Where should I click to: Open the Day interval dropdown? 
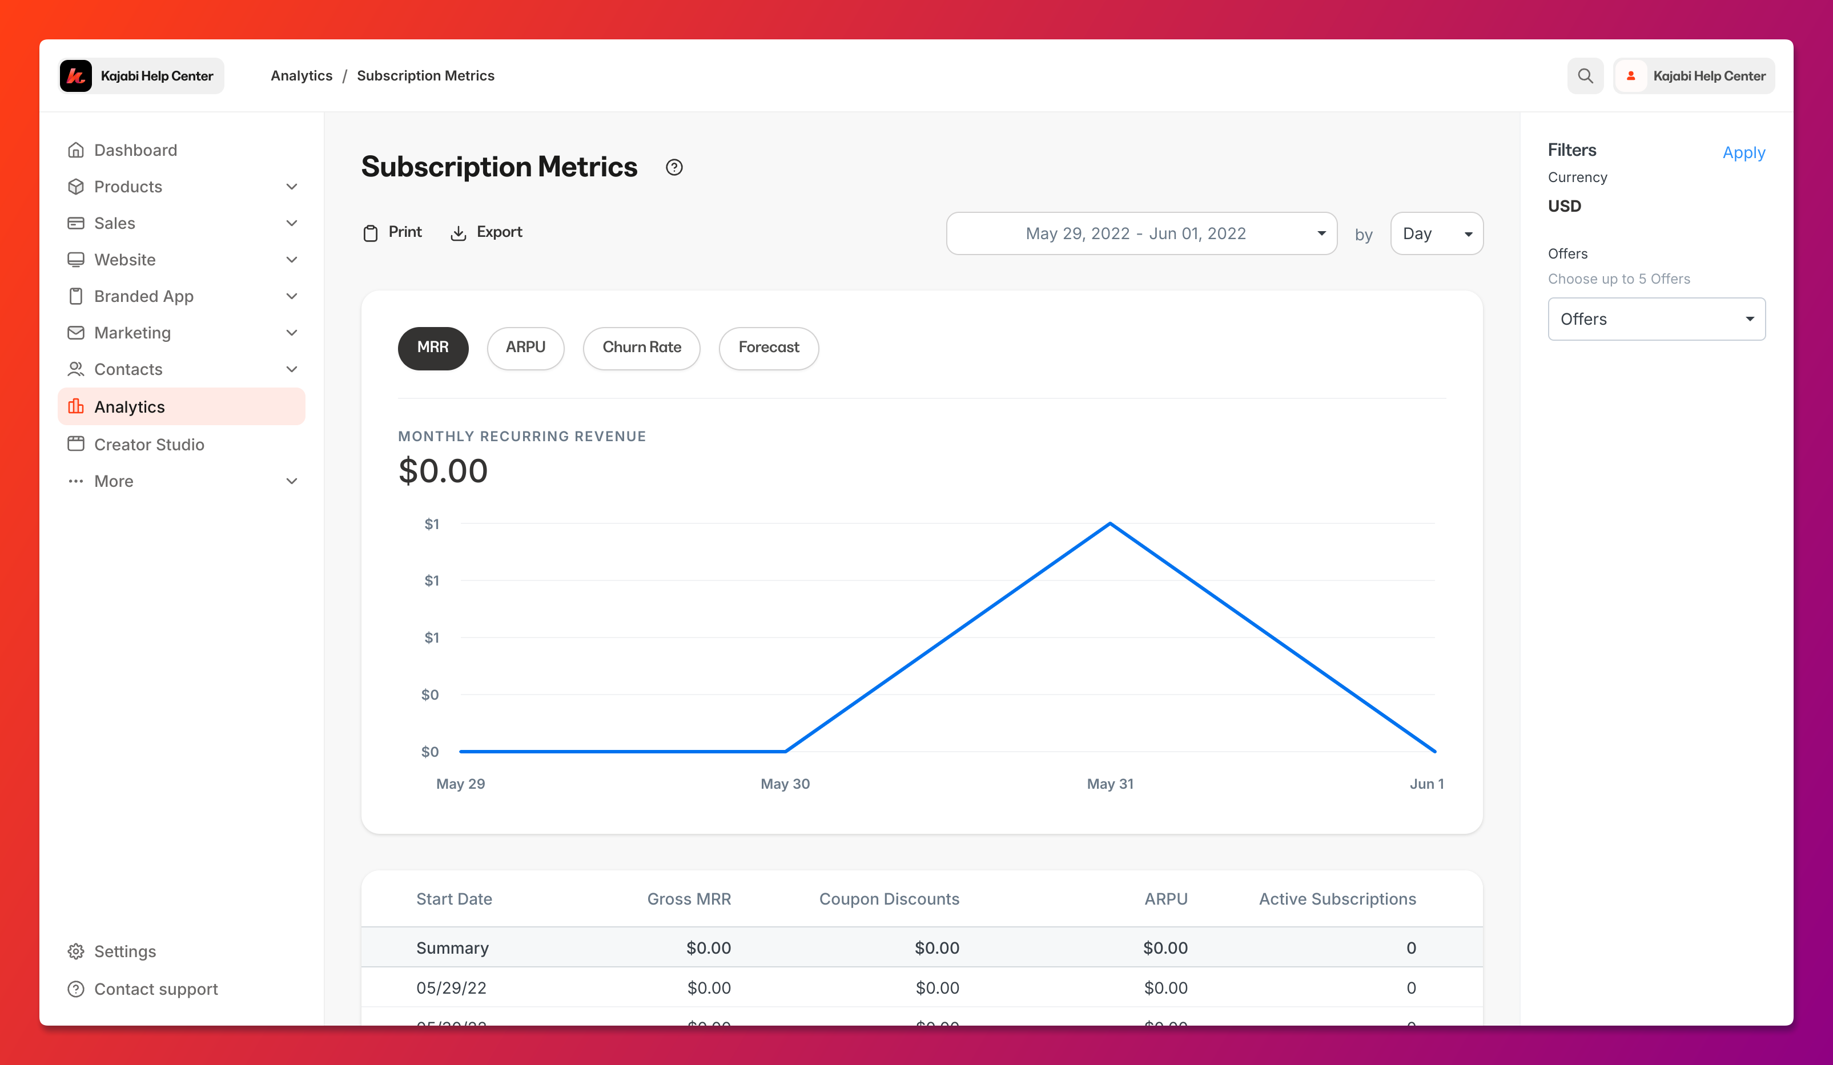[x=1437, y=233]
